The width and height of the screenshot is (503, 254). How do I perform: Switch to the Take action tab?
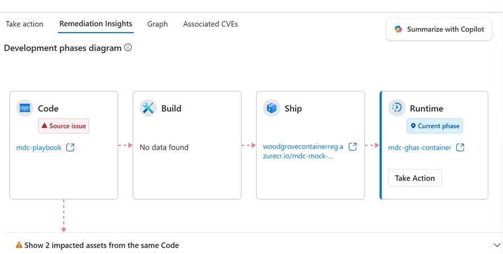(x=24, y=24)
